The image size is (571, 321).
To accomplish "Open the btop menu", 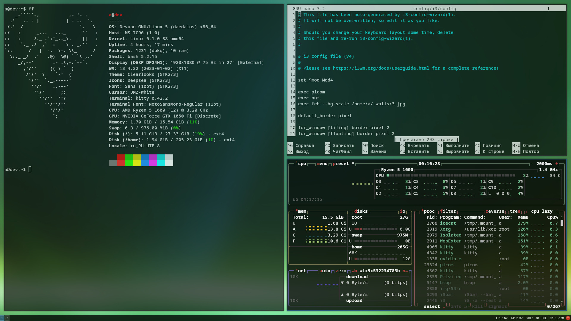I will 322,164.
